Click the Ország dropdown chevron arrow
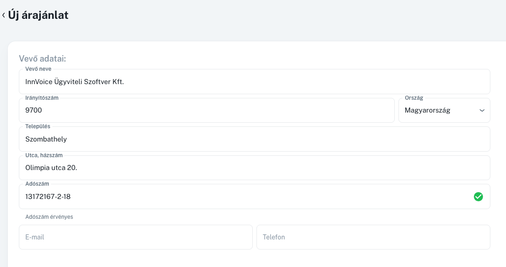The image size is (506, 267). (x=482, y=110)
